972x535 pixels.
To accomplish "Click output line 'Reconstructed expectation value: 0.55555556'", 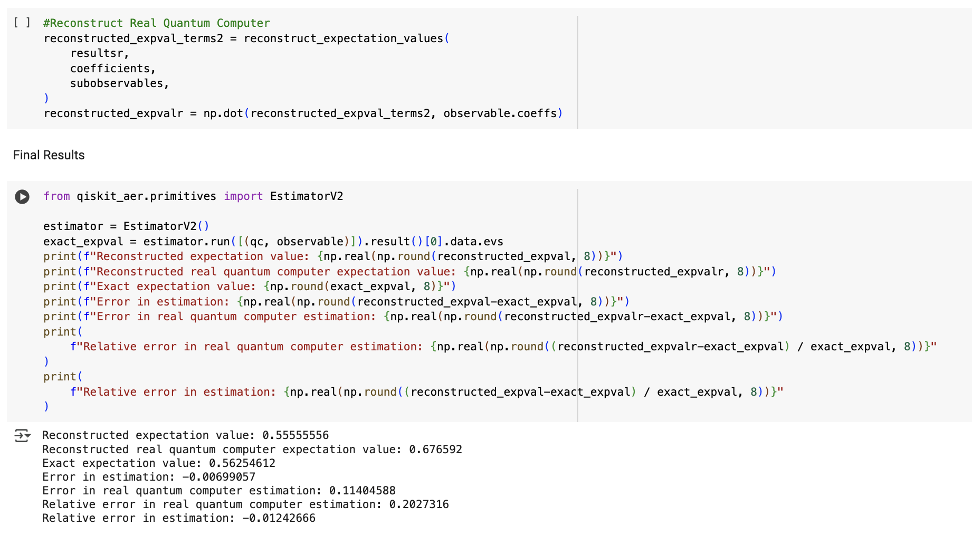I will 185,435.
